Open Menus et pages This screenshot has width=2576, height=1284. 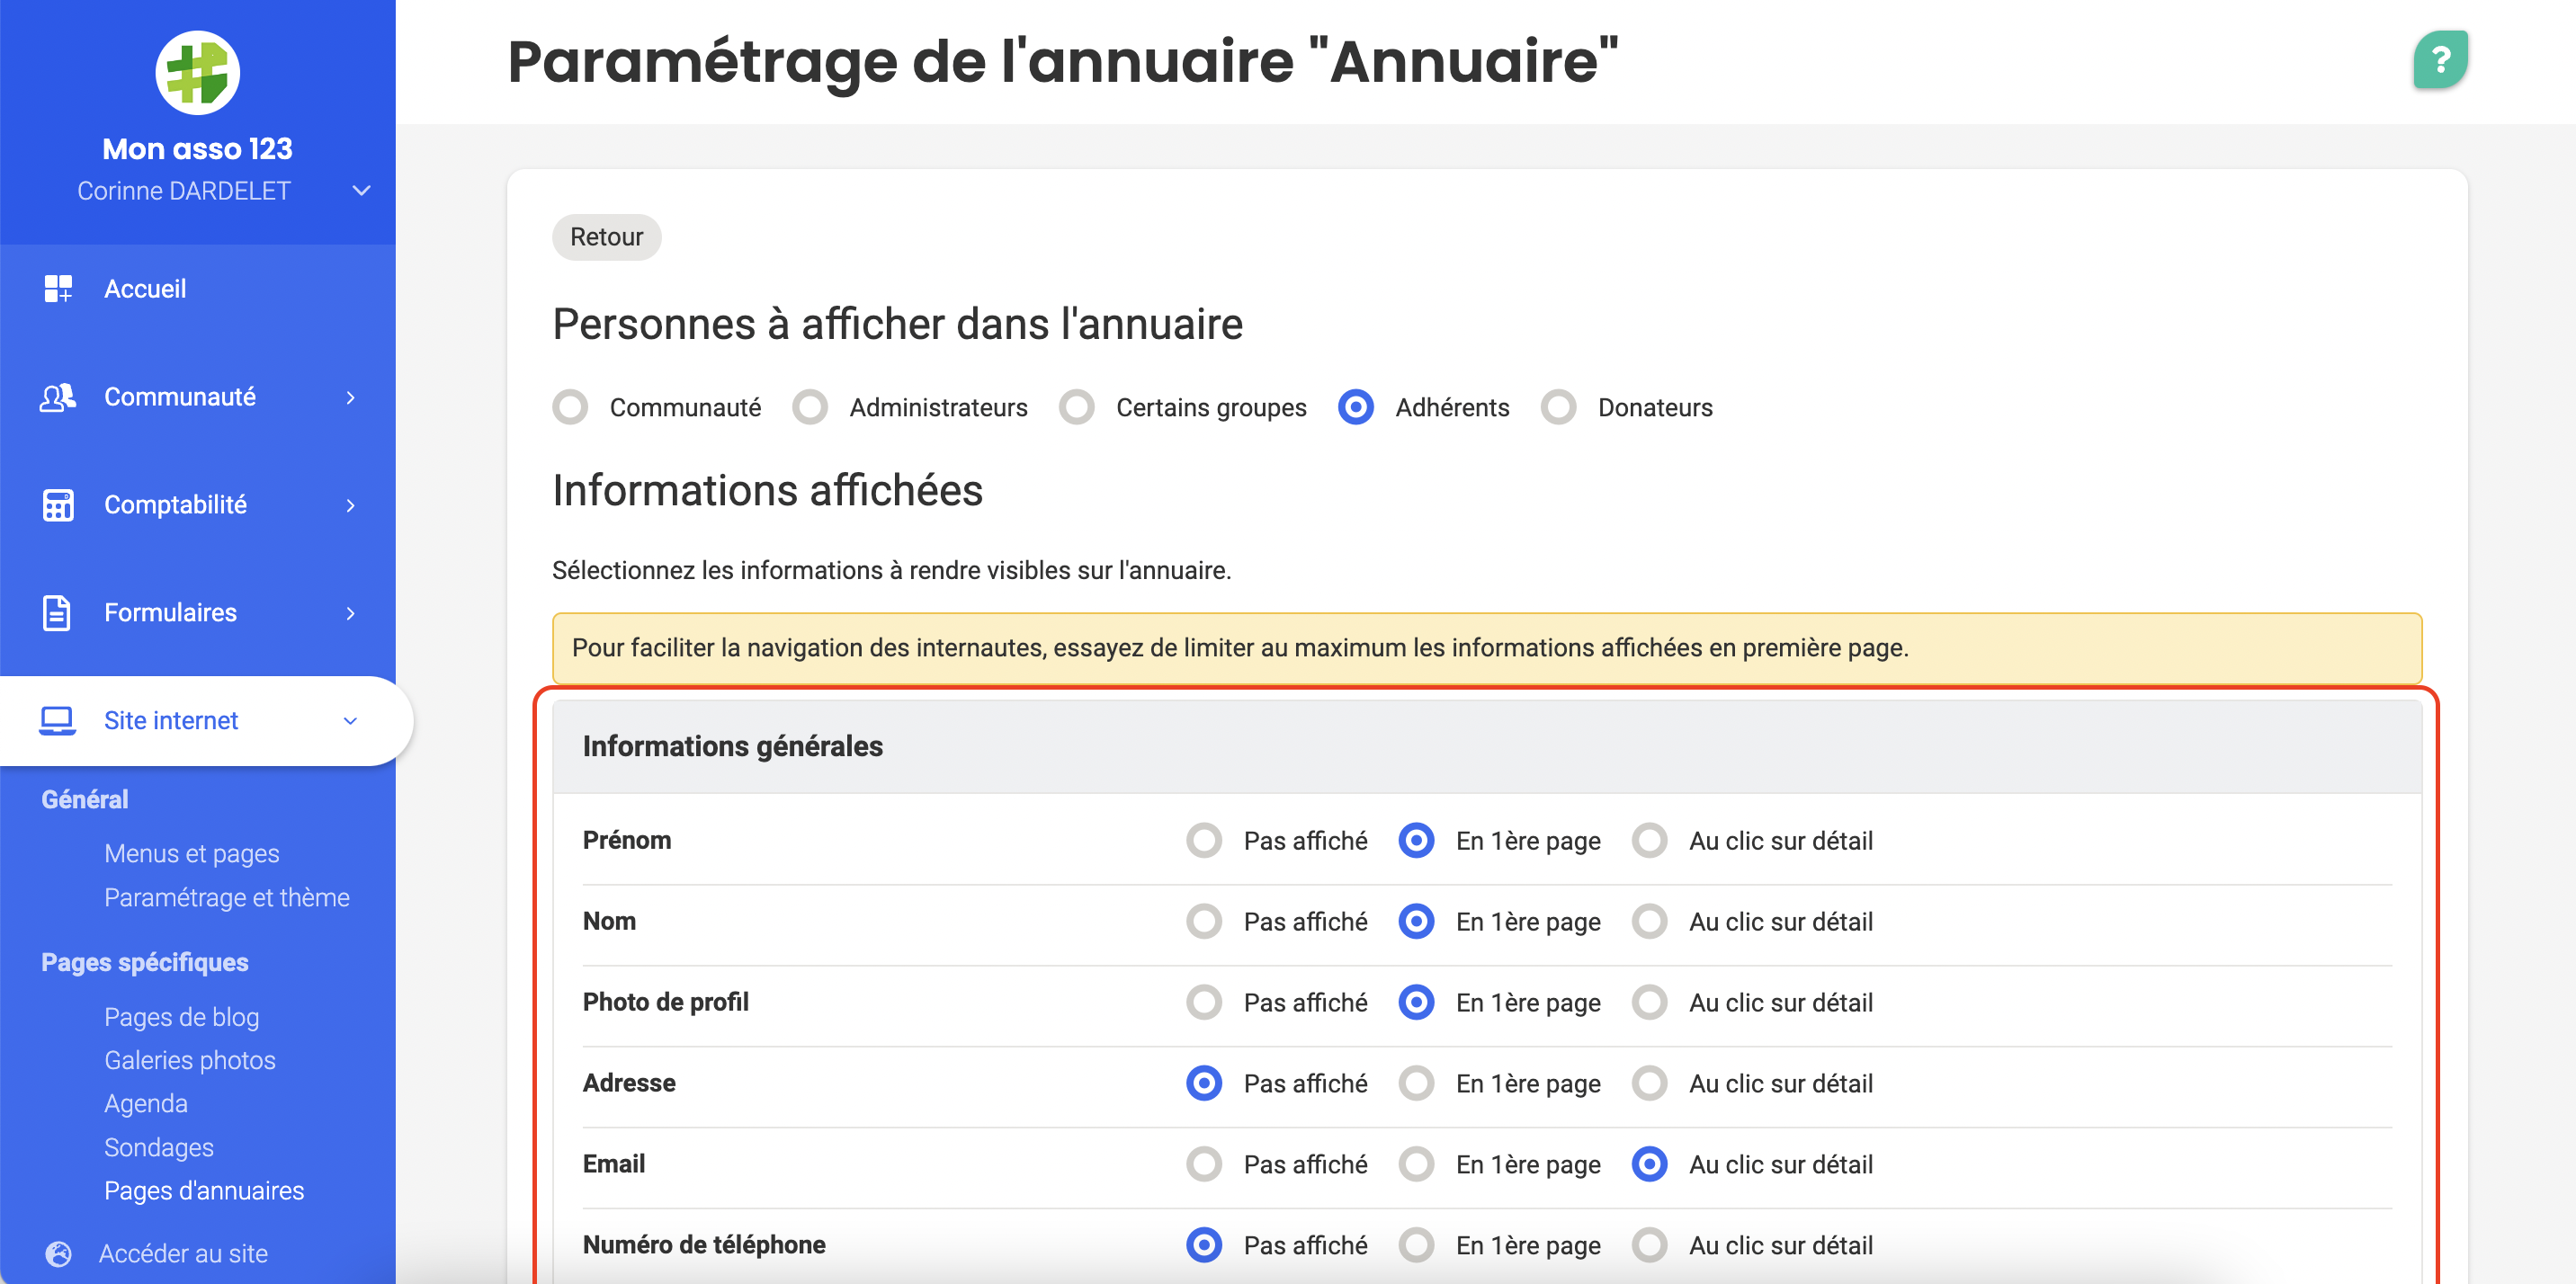(192, 853)
